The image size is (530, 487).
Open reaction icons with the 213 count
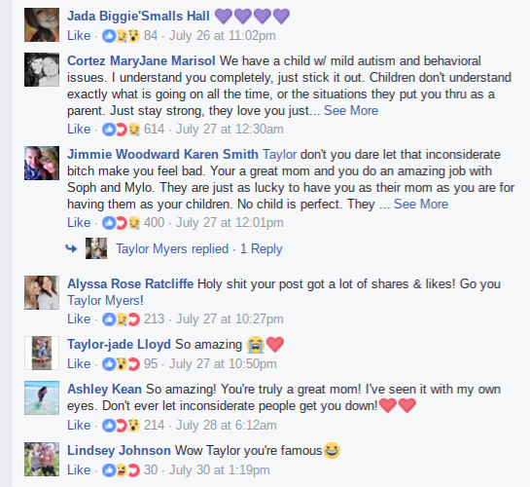[121, 319]
